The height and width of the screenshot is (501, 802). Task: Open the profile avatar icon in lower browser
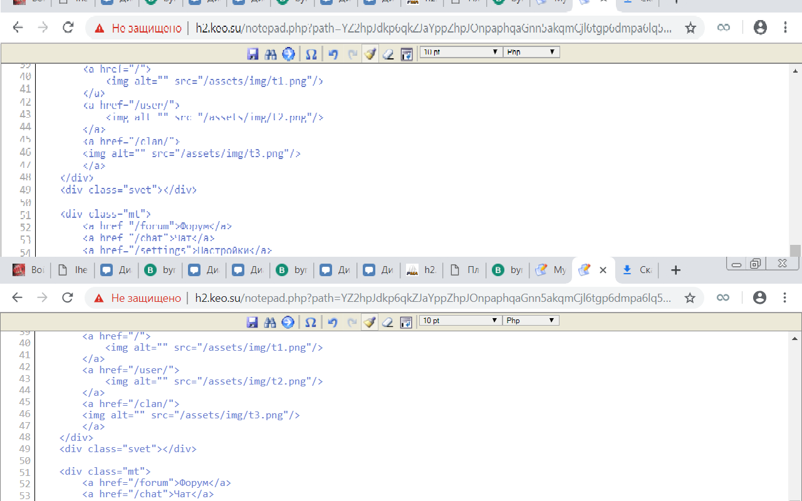click(x=760, y=298)
